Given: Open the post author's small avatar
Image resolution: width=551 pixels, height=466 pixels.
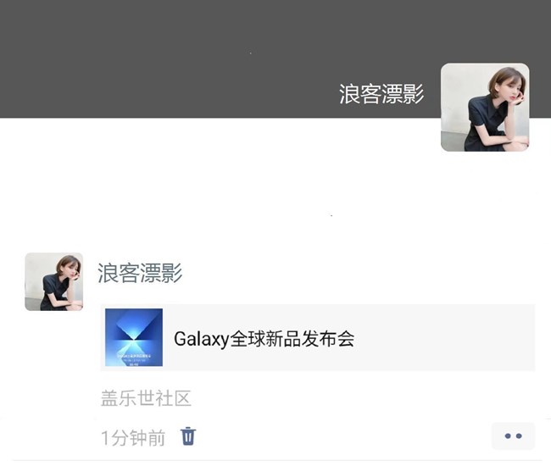Looking at the screenshot, I should tap(54, 281).
